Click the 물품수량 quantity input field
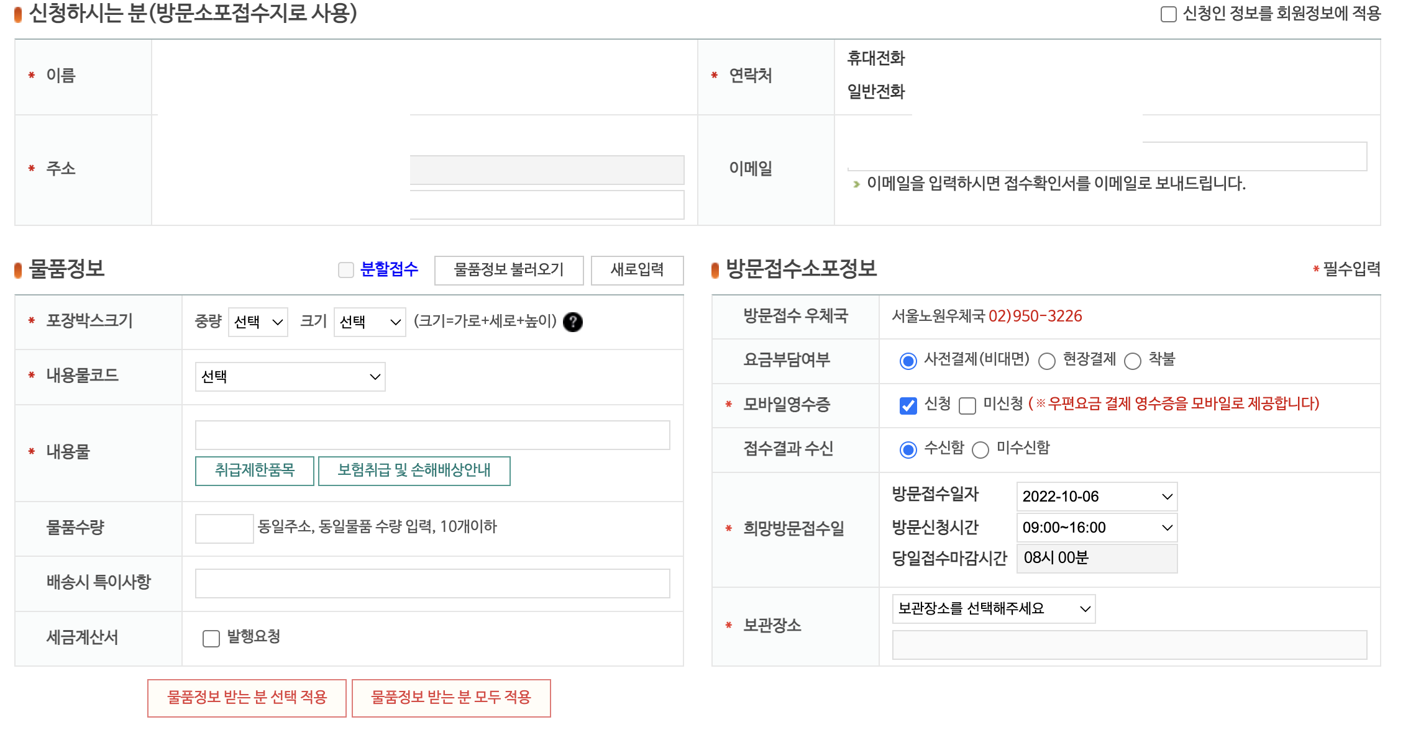The image size is (1403, 730). [x=224, y=528]
